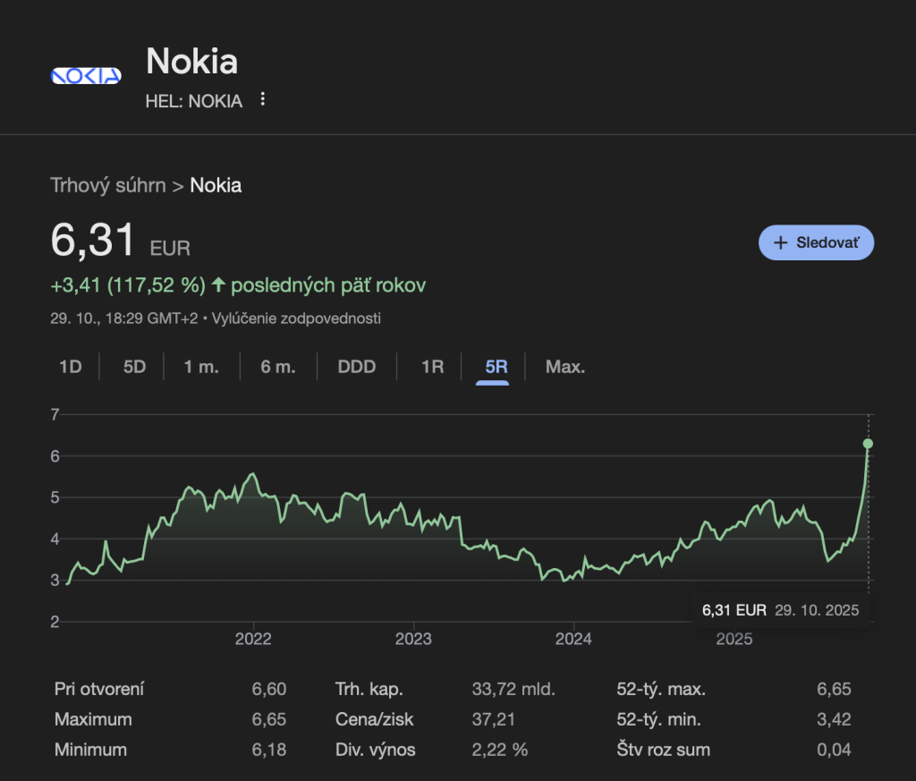Click the plus icon in Sledovať

click(780, 242)
